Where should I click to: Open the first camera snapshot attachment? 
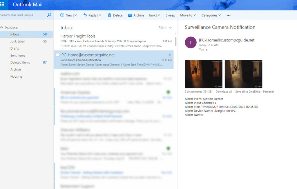[204, 74]
